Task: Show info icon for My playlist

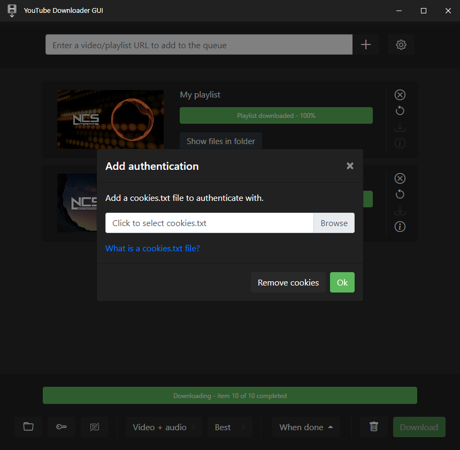Action: pos(400,143)
